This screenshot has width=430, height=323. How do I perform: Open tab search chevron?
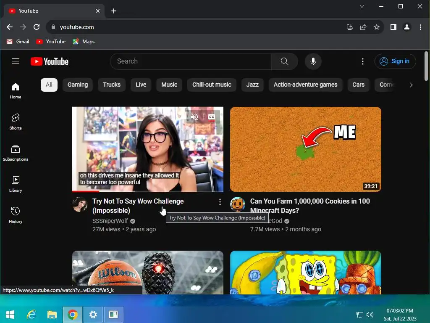click(362, 6)
